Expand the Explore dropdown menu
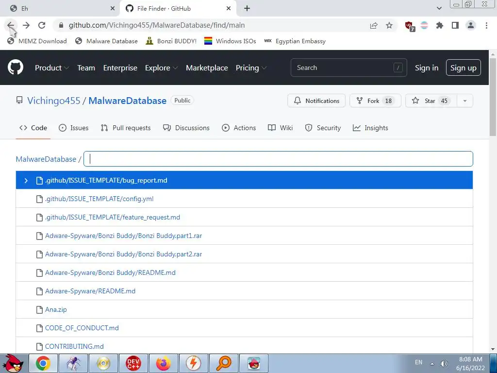Screen dimensions: 497x373 click(x=161, y=68)
